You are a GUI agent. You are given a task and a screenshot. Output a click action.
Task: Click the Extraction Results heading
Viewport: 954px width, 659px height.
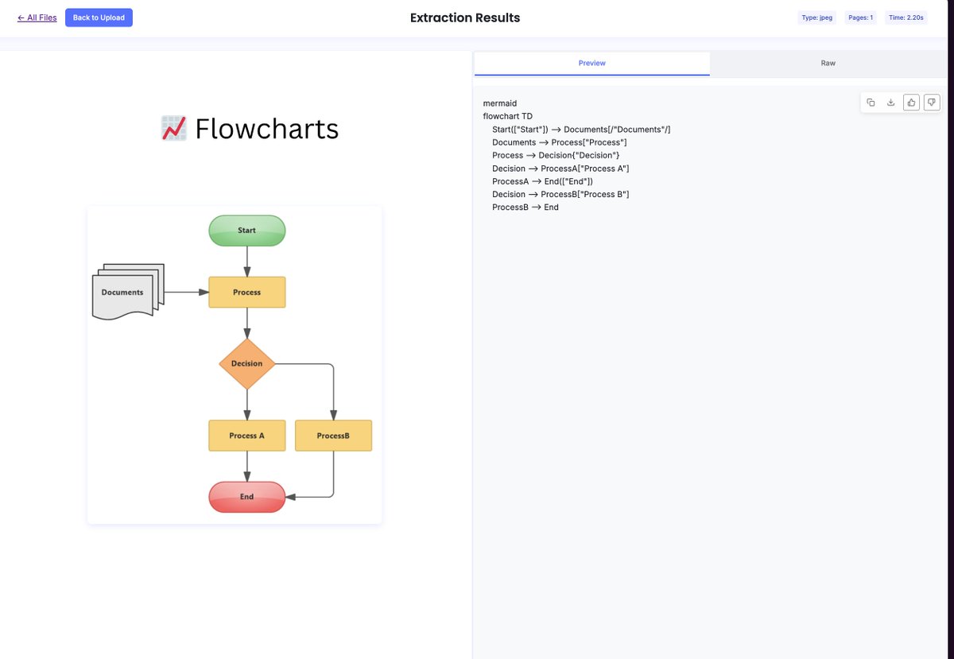click(465, 17)
